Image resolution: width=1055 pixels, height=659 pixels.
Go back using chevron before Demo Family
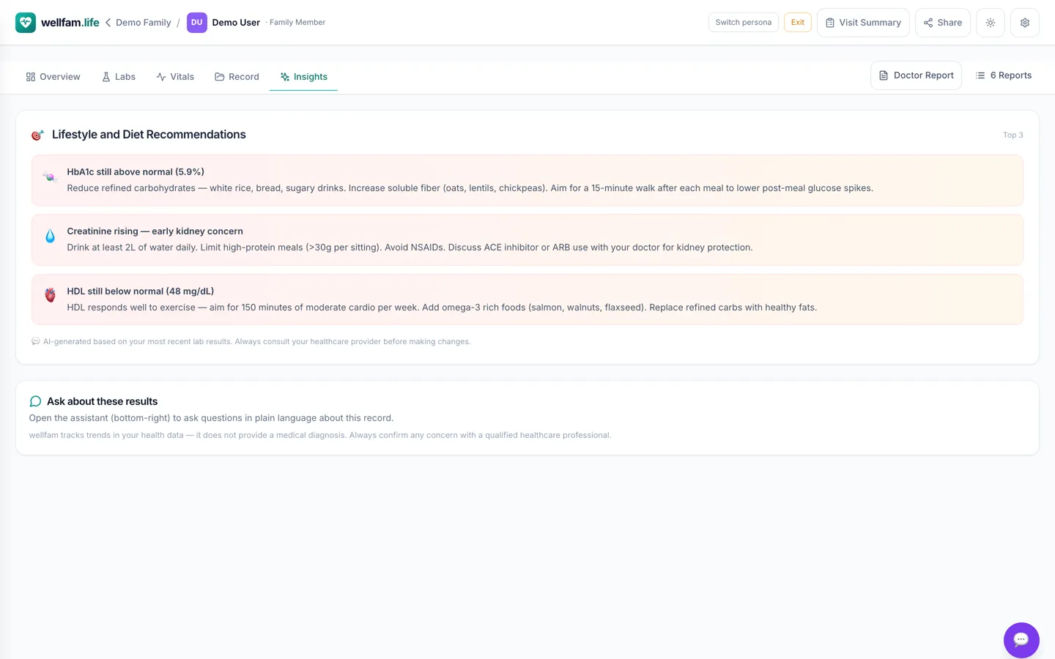108,23
